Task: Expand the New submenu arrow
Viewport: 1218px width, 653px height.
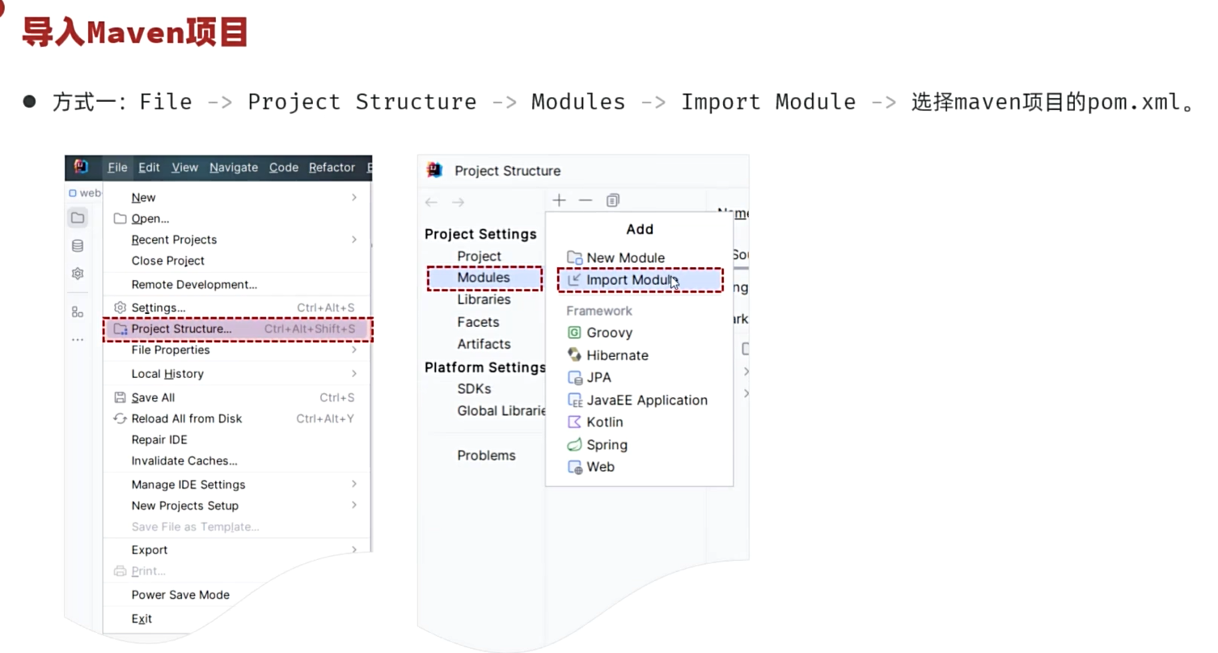Action: [x=354, y=197]
